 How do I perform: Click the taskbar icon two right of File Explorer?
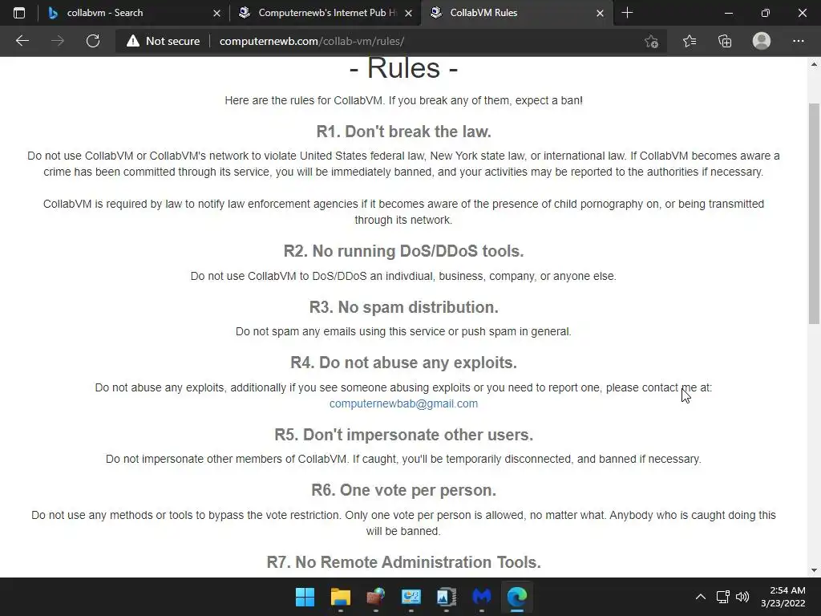point(411,597)
